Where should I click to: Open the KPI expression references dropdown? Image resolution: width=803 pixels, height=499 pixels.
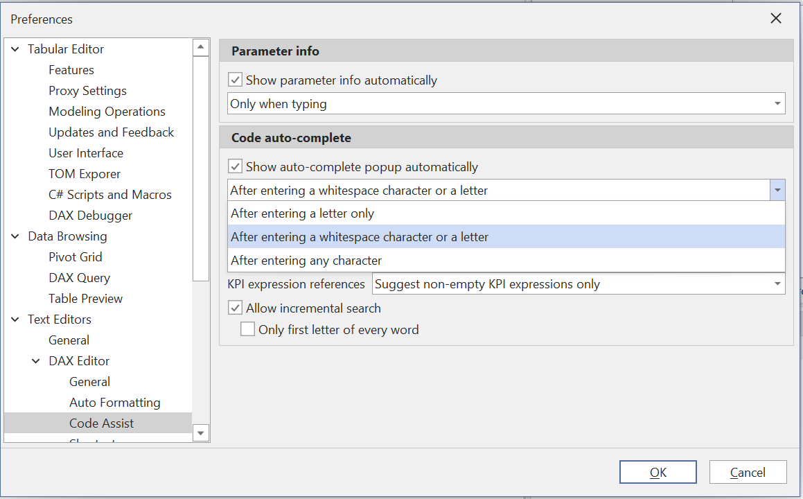776,284
